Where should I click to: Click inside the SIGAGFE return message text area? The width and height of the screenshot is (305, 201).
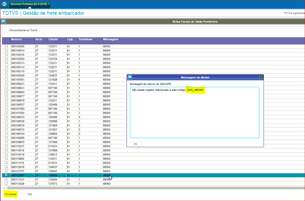pos(194,114)
